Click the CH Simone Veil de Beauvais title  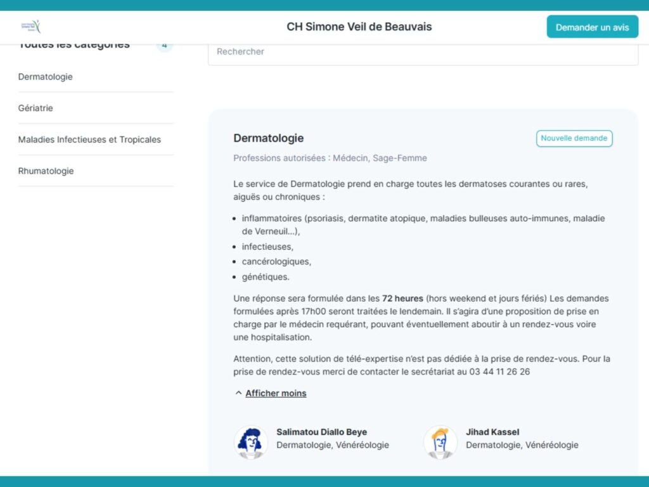(359, 27)
